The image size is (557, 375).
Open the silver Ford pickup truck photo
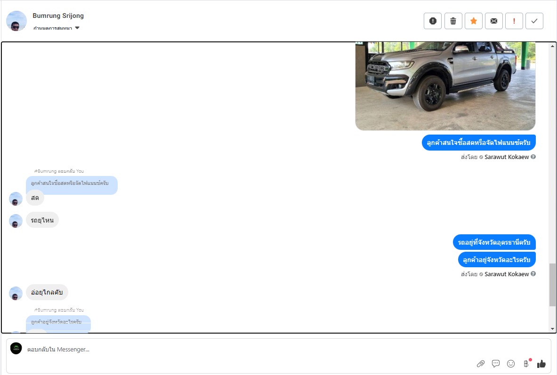[x=445, y=86]
